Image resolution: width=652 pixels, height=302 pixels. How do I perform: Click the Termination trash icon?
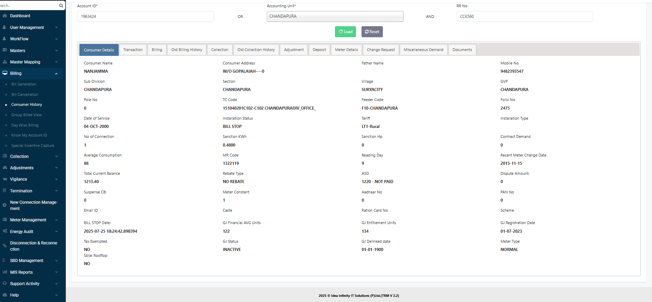click(x=4, y=191)
